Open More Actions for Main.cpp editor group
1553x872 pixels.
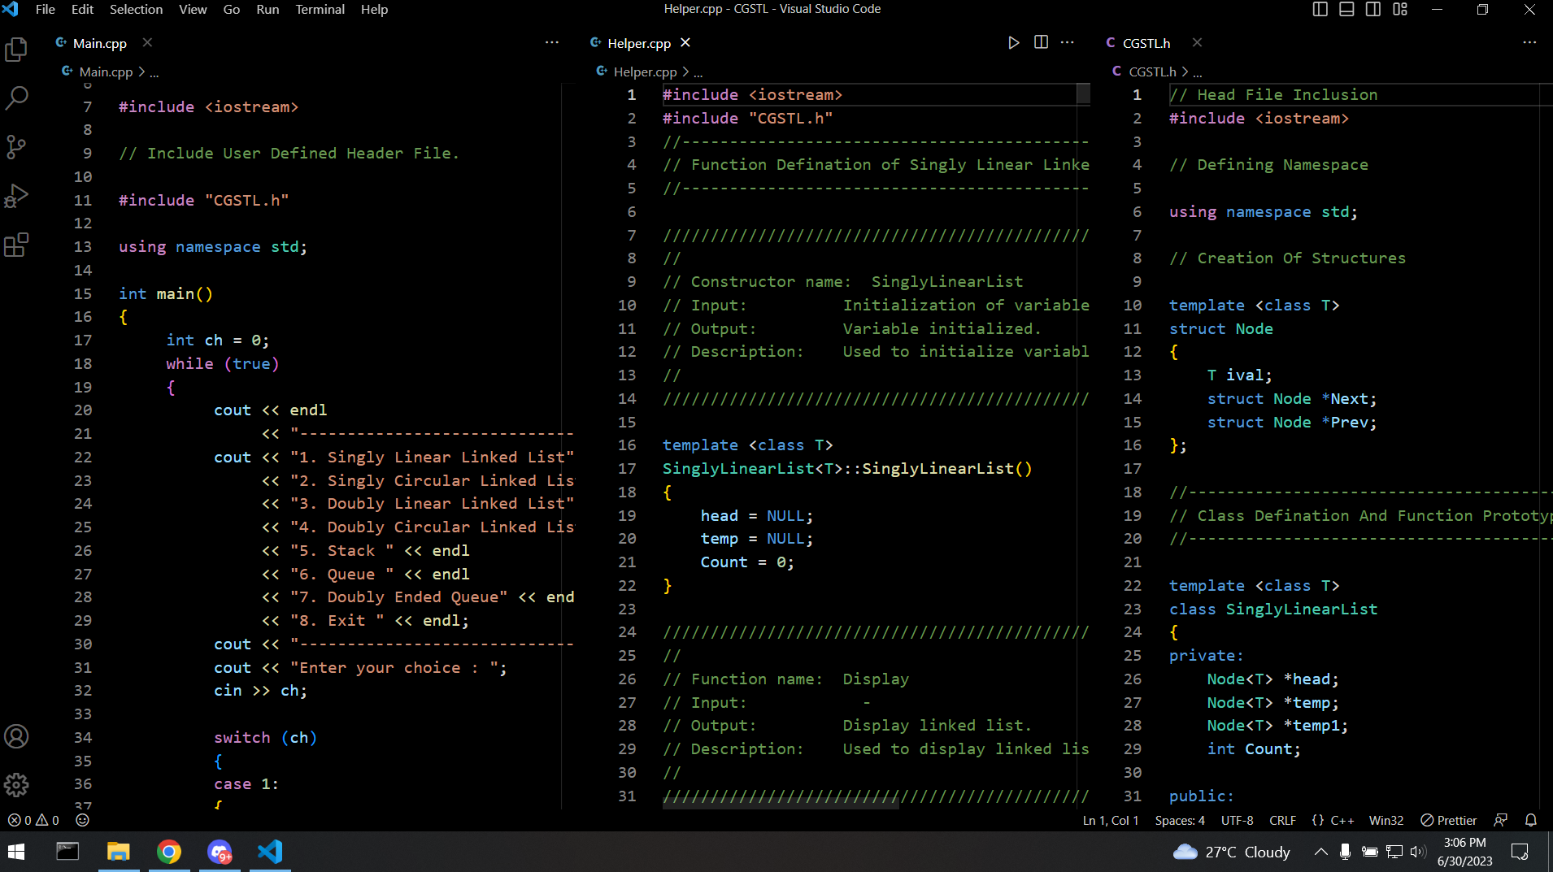tap(552, 43)
